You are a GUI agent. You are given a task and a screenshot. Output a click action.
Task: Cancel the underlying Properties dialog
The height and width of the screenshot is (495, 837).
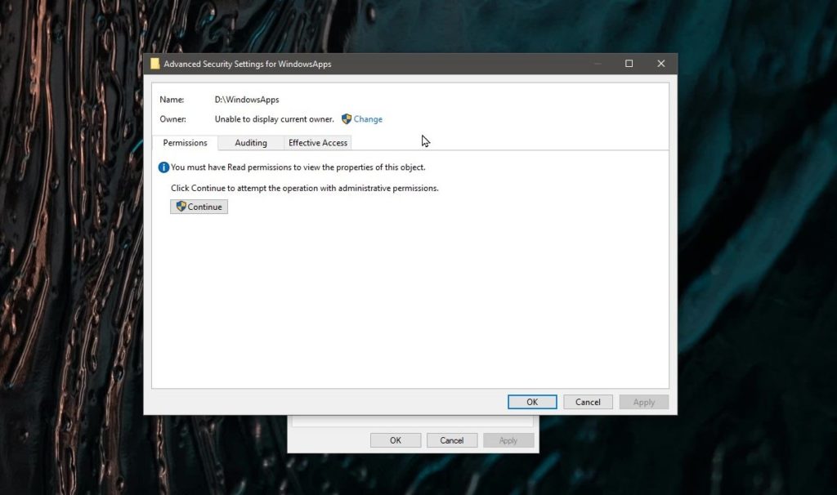(x=451, y=439)
